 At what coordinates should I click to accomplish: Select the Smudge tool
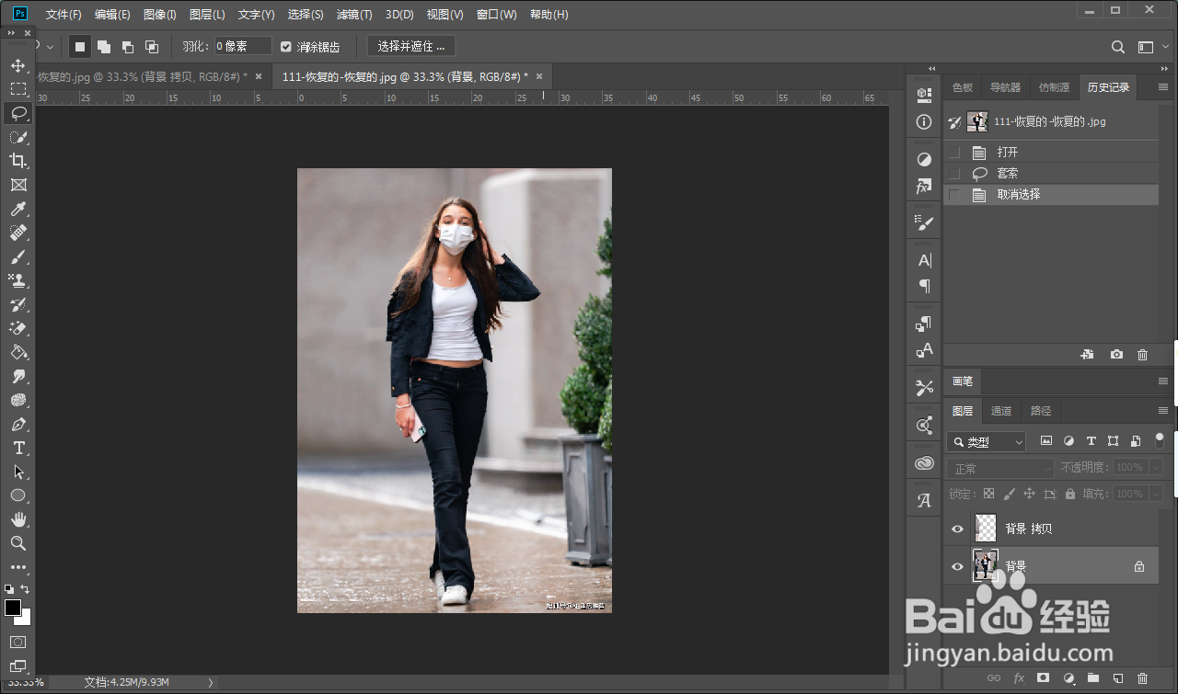17,376
